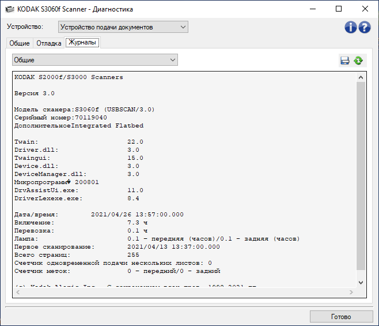Click the scanner icon in the title bar

coord(10,9)
